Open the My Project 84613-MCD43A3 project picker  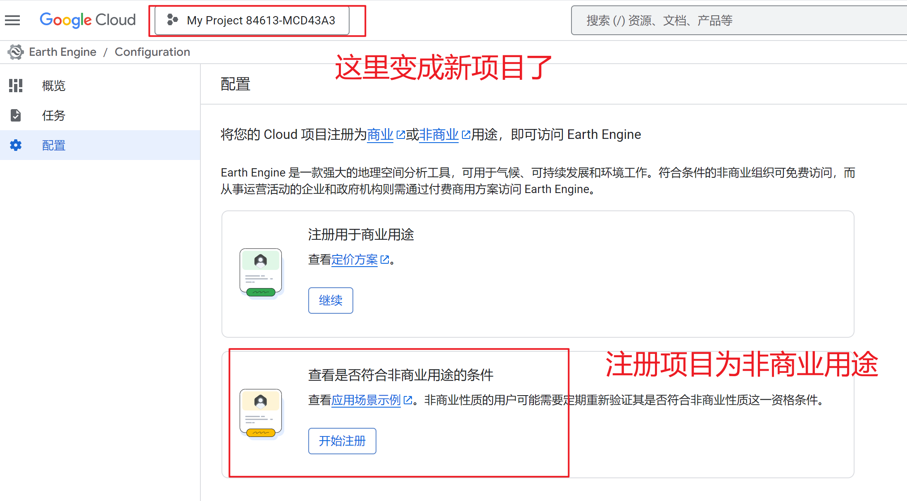260,20
